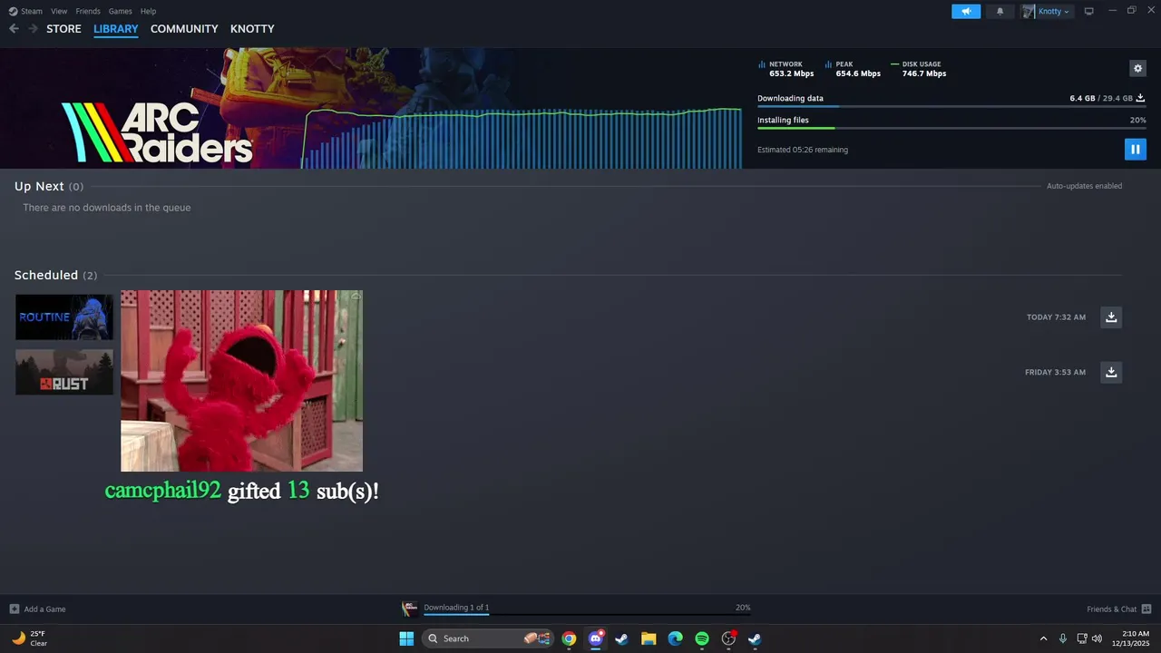Viewport: 1161px width, 653px height.
Task: Click the Auto-updates enabled text
Action: pyautogui.click(x=1085, y=186)
